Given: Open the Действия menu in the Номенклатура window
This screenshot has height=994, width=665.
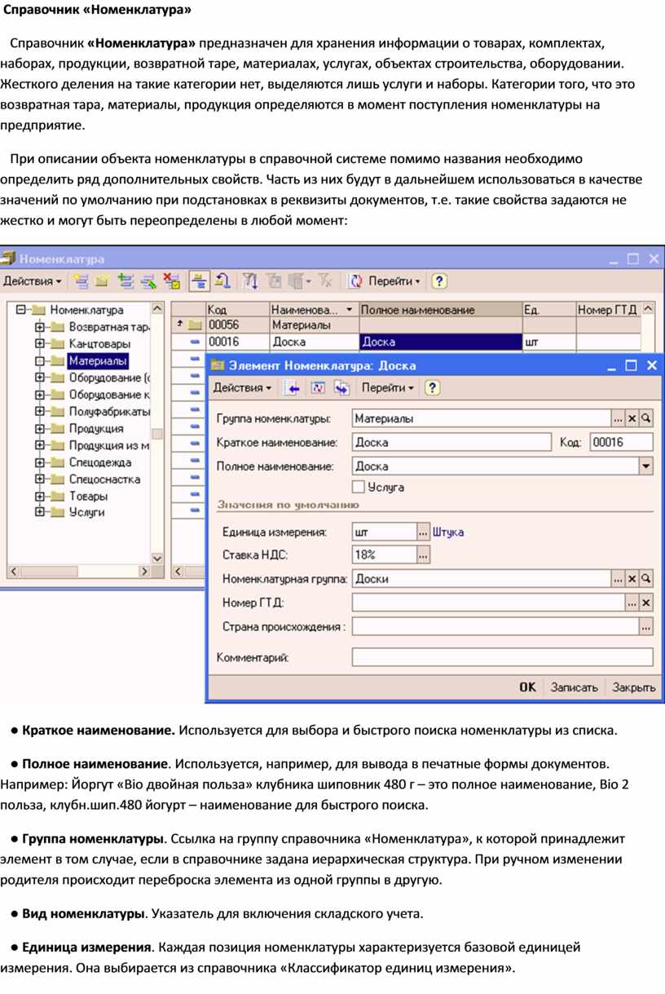Looking at the screenshot, I should 33,281.
